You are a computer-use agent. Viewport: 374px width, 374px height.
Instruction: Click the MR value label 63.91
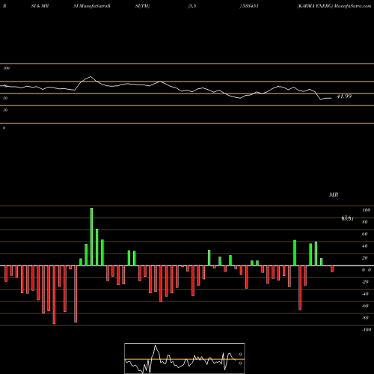tap(348, 218)
